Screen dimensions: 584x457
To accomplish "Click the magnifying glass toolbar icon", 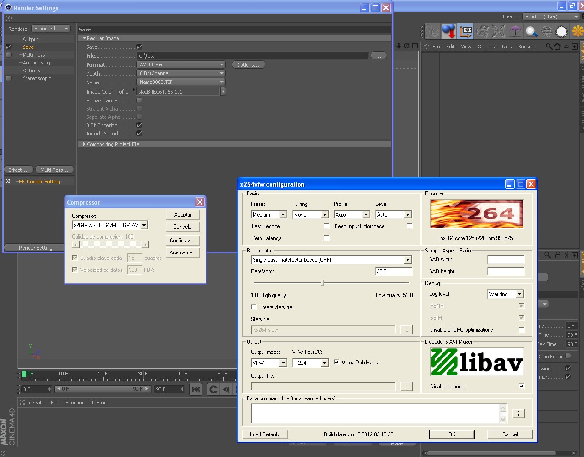I will pos(531,31).
